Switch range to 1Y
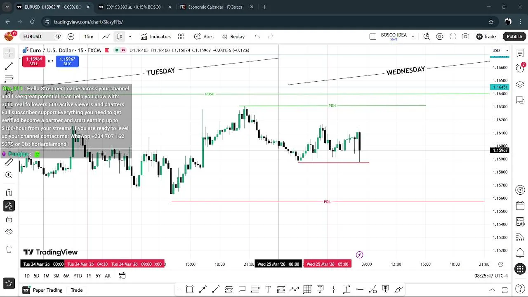 point(89,276)
